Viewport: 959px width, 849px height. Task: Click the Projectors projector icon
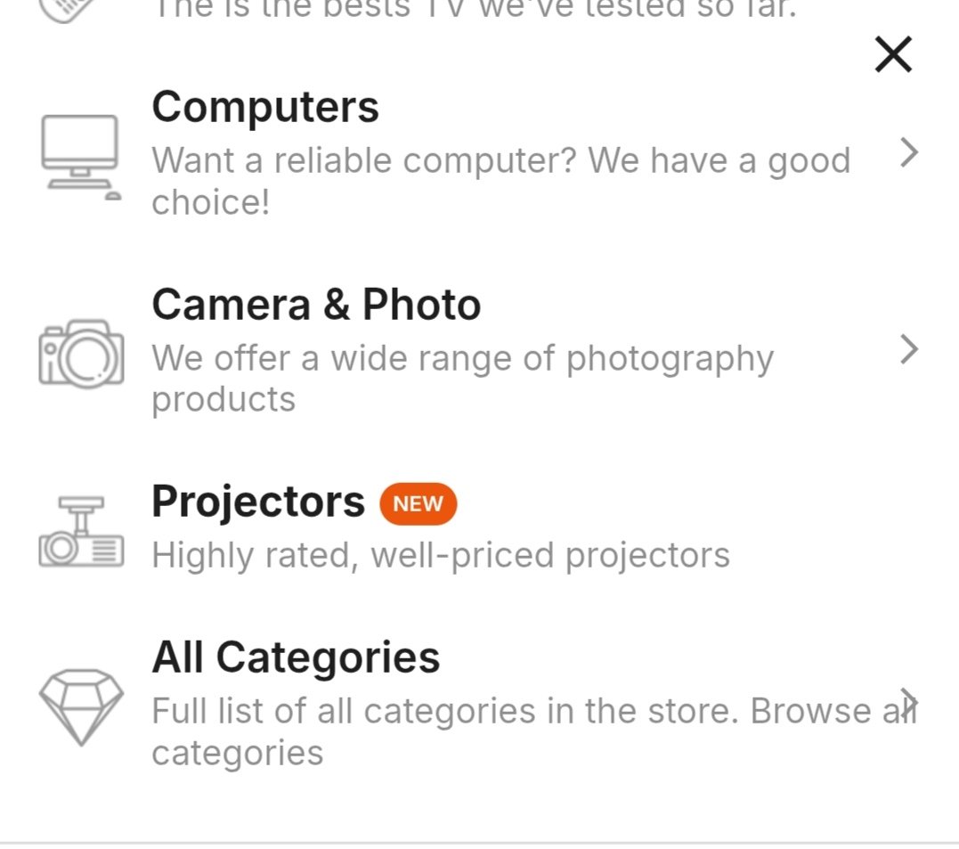tap(80, 532)
